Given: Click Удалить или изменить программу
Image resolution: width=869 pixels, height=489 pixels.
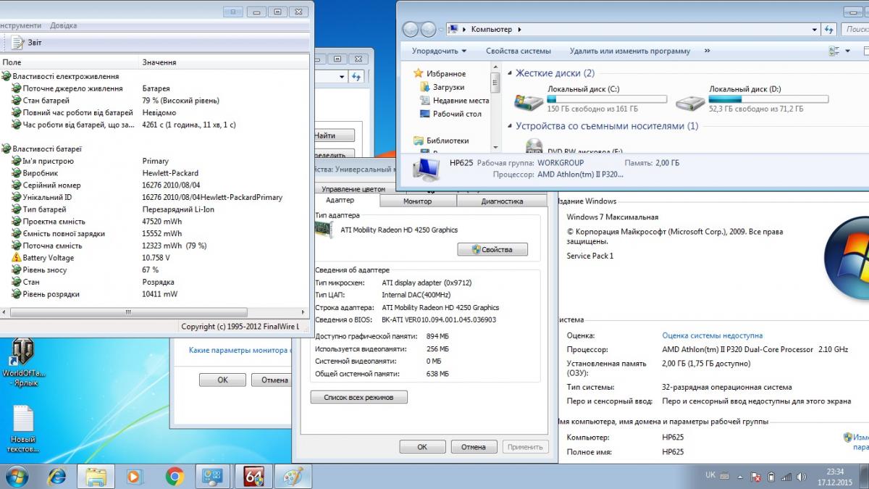Looking at the screenshot, I should 629,51.
